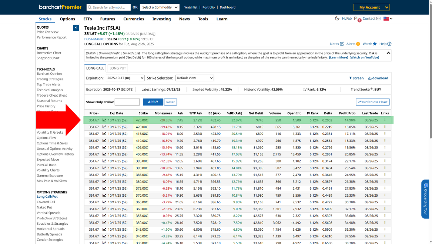Click the Show Only Strike input field
Viewport: 432px width, 244px height.
click(127, 102)
